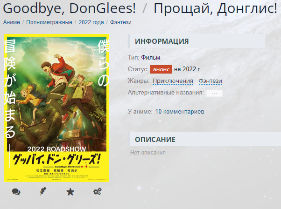Click the Russian title Прощай, Донглис!
Viewport: 281px width, 209px height.
(215, 8)
